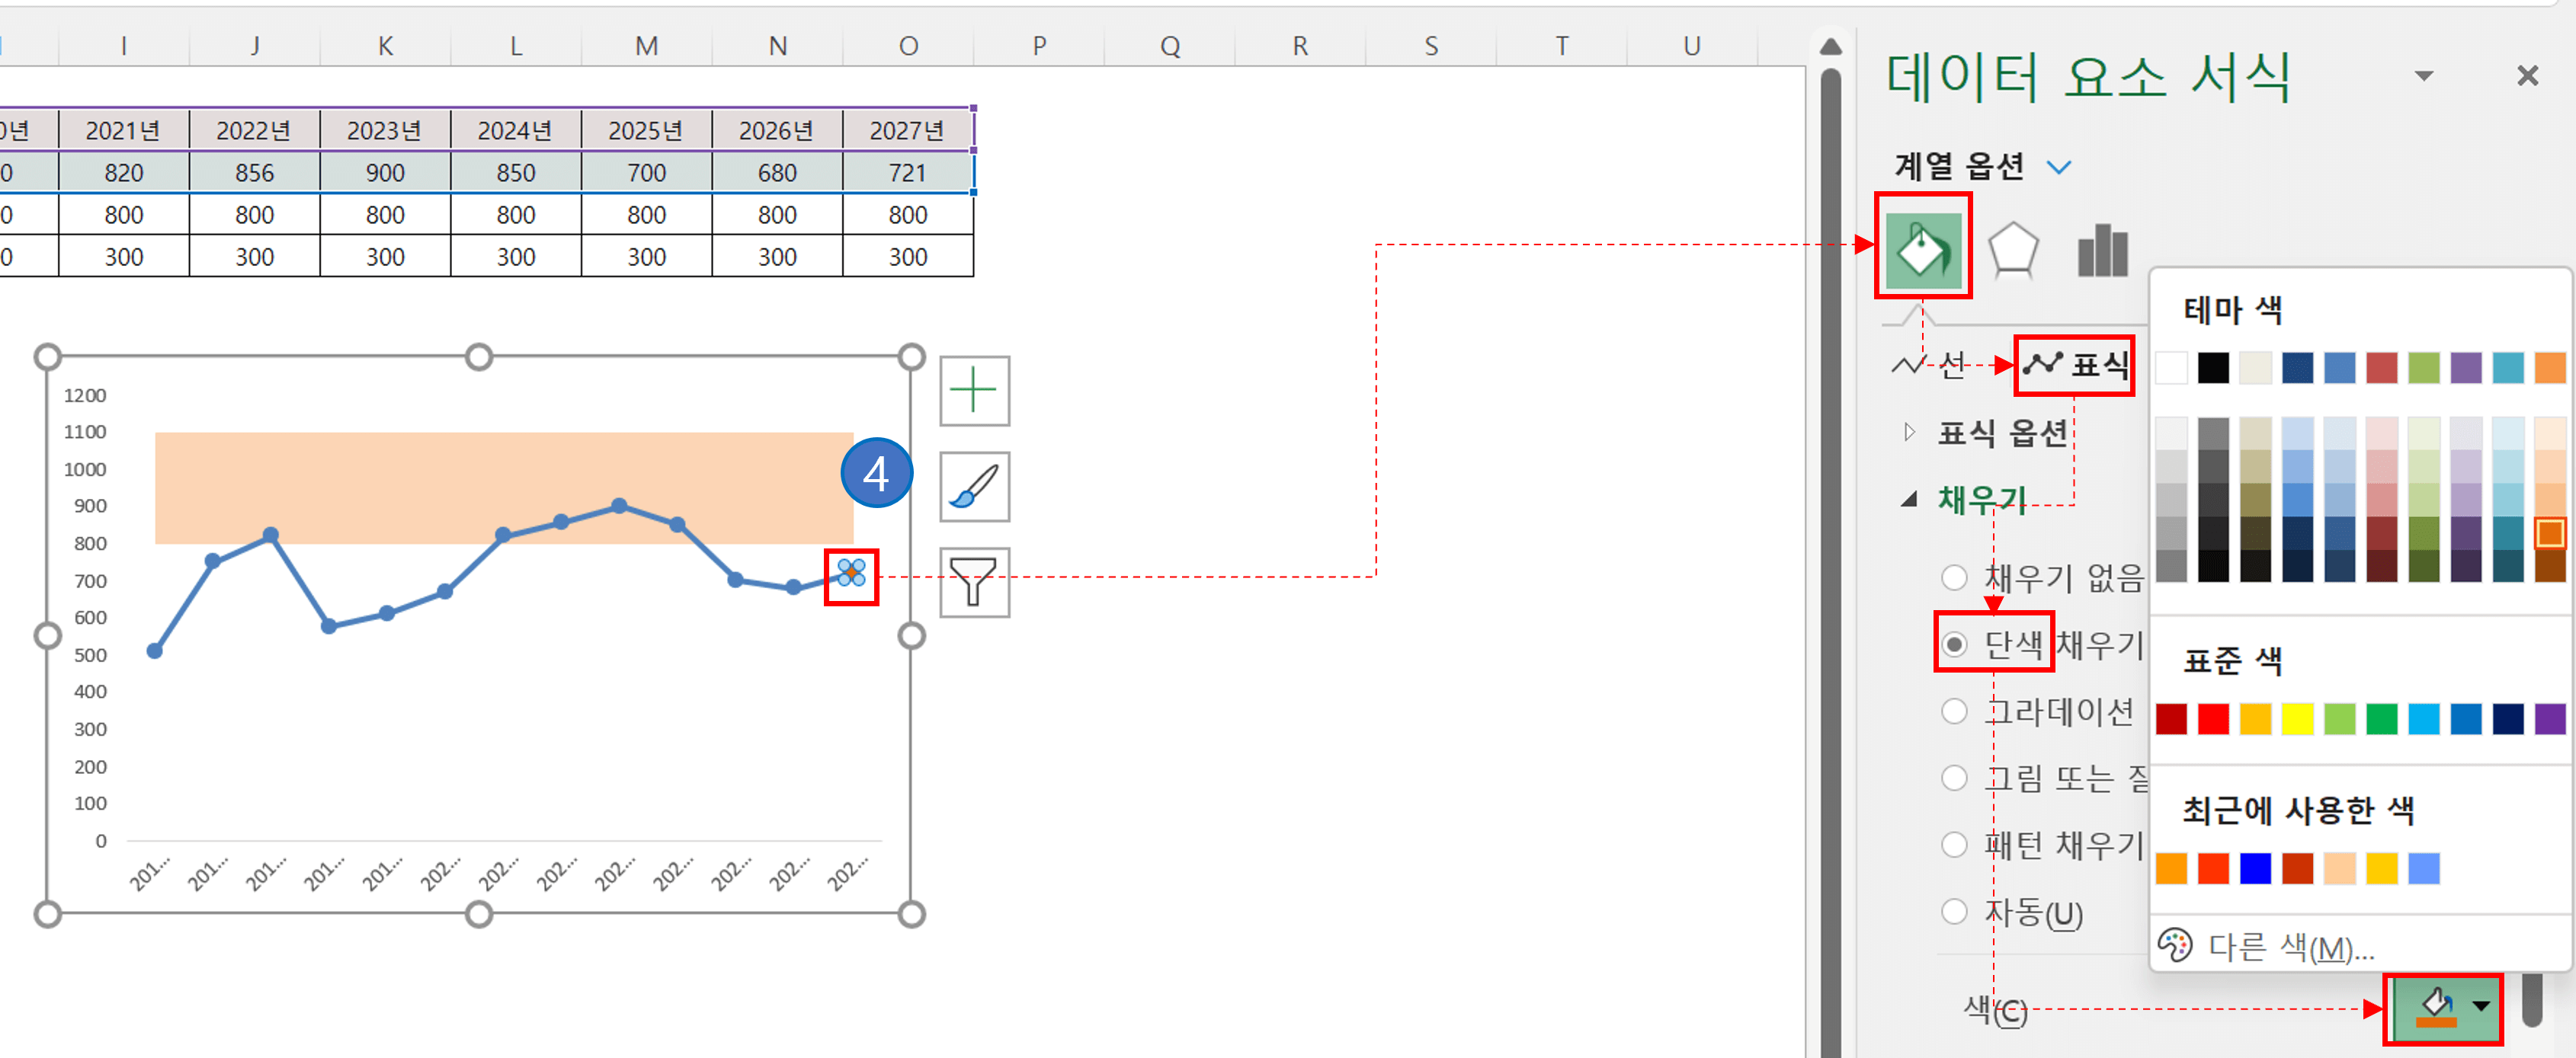Image resolution: width=2576 pixels, height=1058 pixels.
Task: Open the Effects pentagon tab
Action: point(2012,250)
